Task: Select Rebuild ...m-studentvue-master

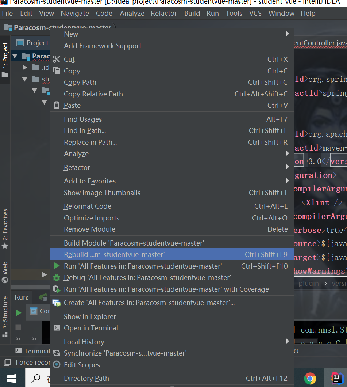Action: click(x=172, y=254)
